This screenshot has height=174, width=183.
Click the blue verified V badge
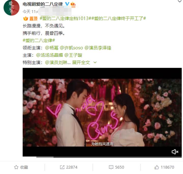tap(67, 4)
